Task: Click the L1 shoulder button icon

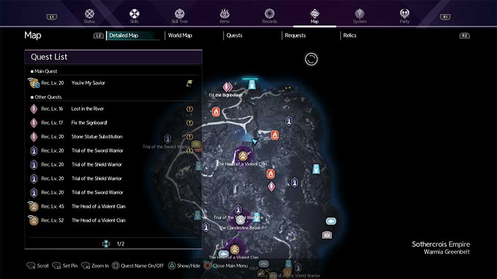Action: pos(52,17)
